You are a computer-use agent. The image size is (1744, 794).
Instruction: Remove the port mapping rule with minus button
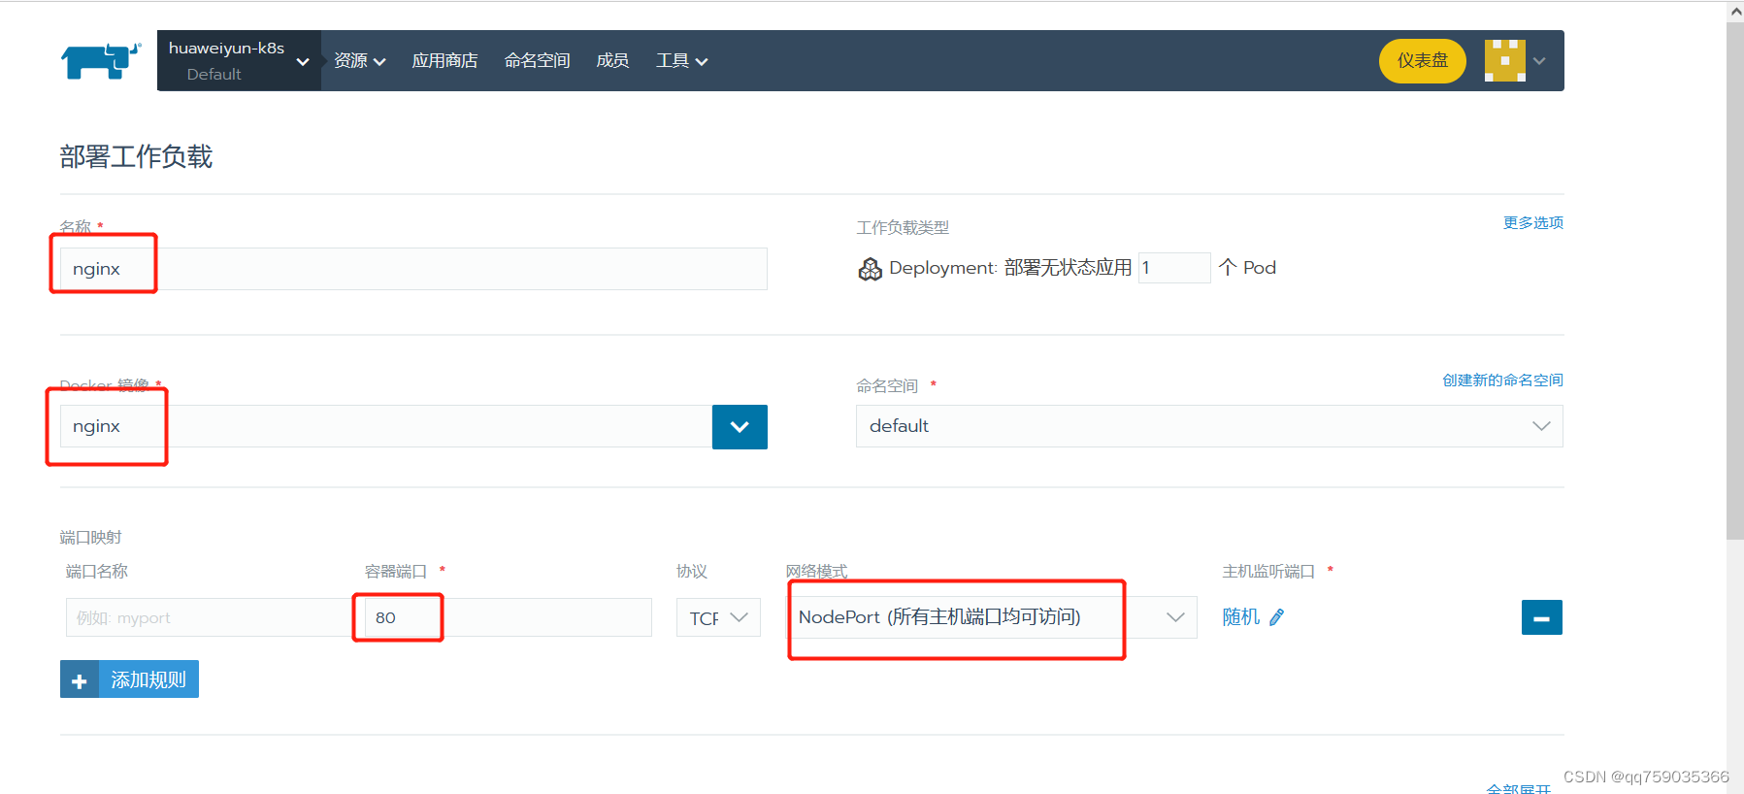pyautogui.click(x=1541, y=617)
